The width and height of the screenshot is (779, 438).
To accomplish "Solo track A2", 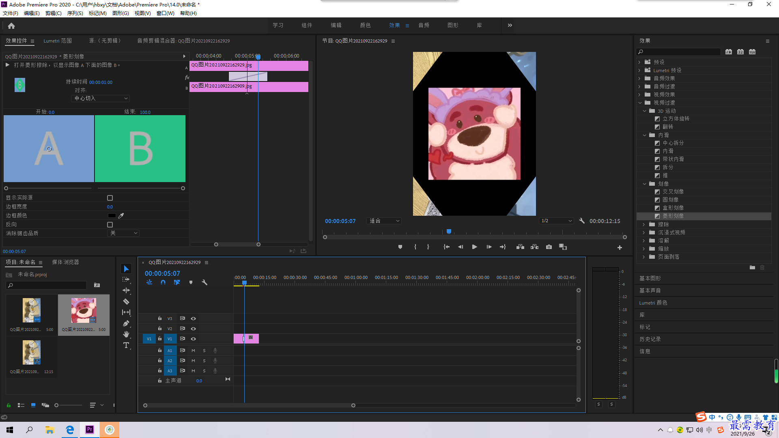I will tap(204, 361).
